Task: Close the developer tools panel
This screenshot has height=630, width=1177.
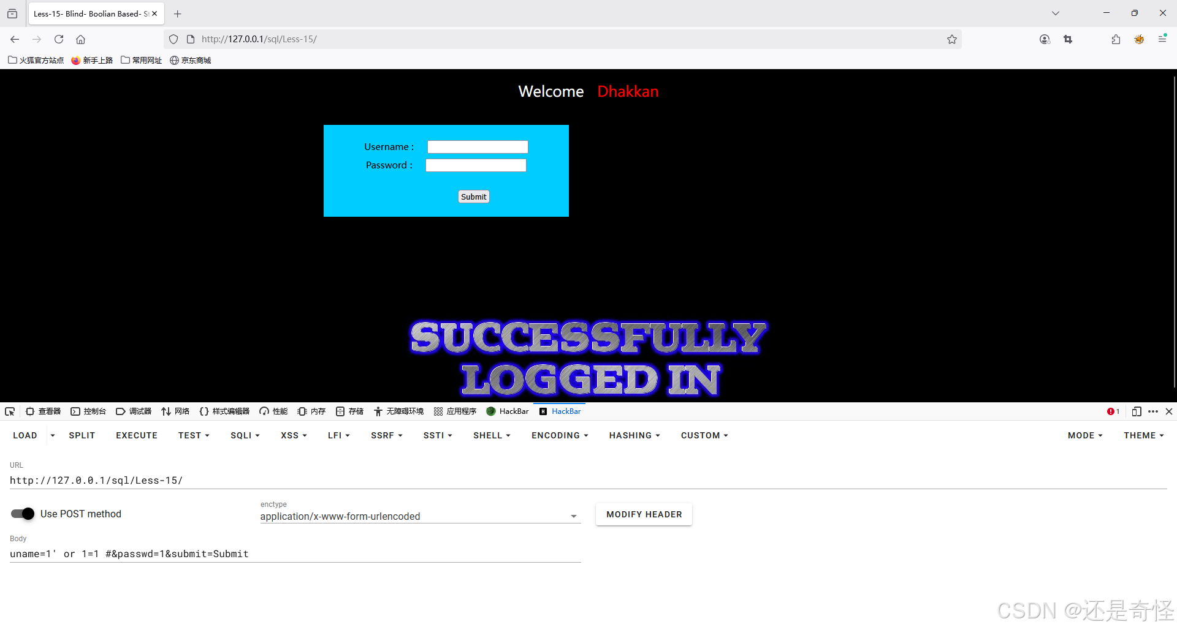Action: click(1169, 411)
